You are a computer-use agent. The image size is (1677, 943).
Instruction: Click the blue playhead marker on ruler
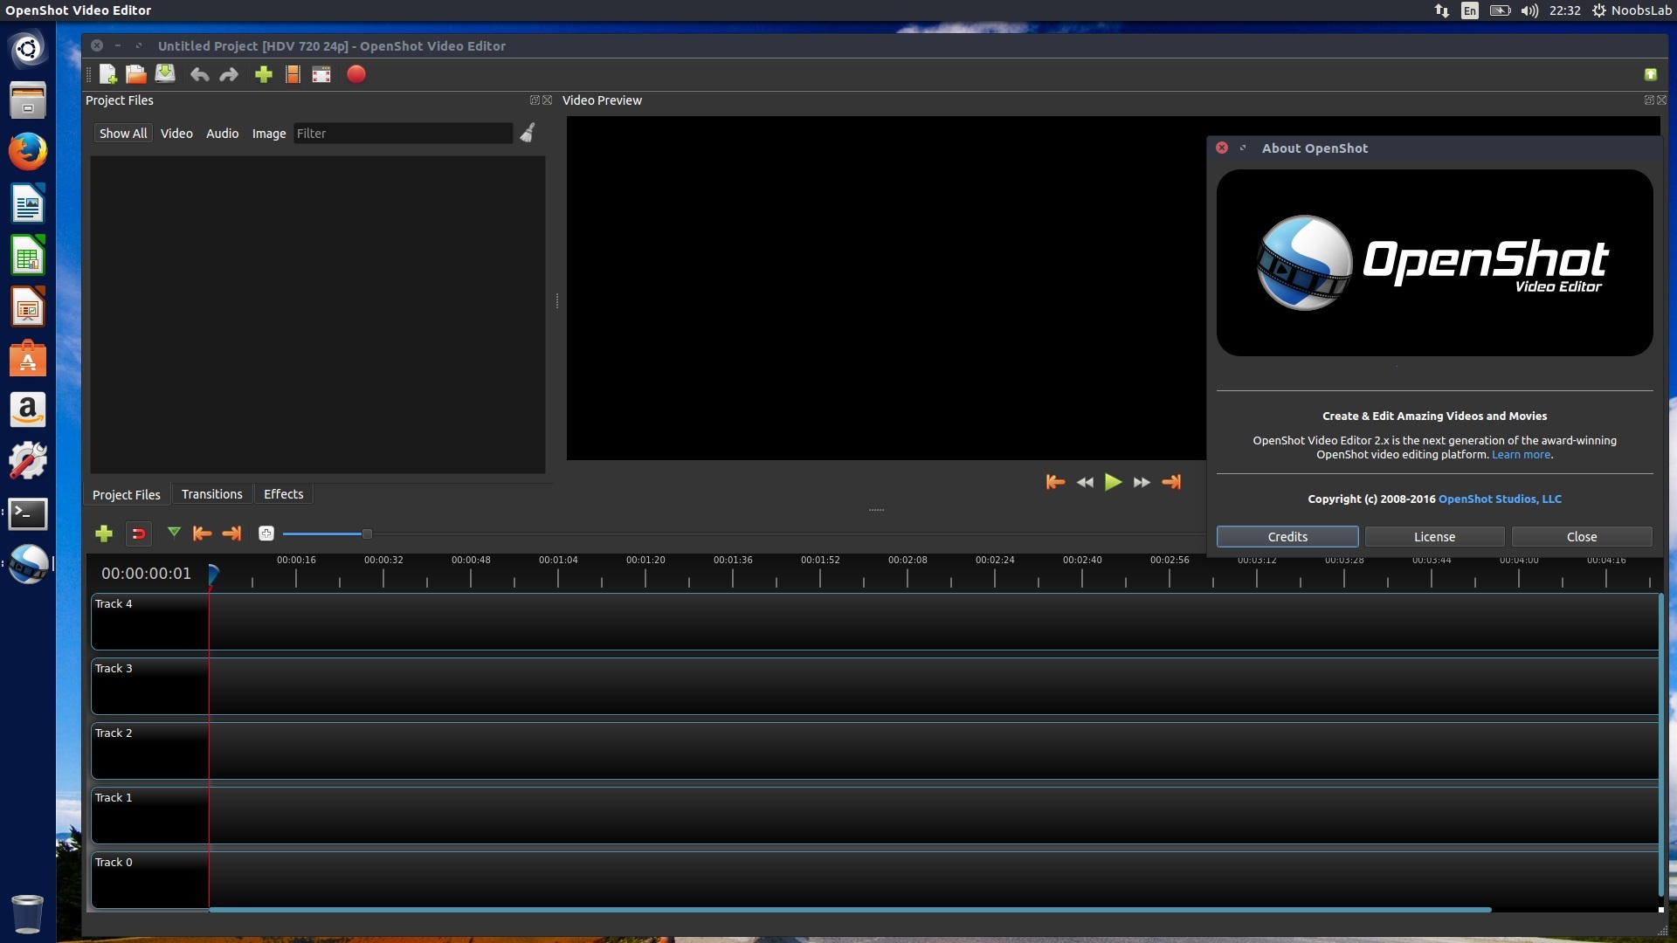[x=212, y=574]
